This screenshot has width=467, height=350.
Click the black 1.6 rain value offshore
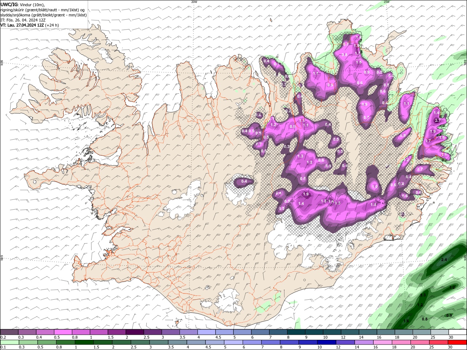(406, 321)
